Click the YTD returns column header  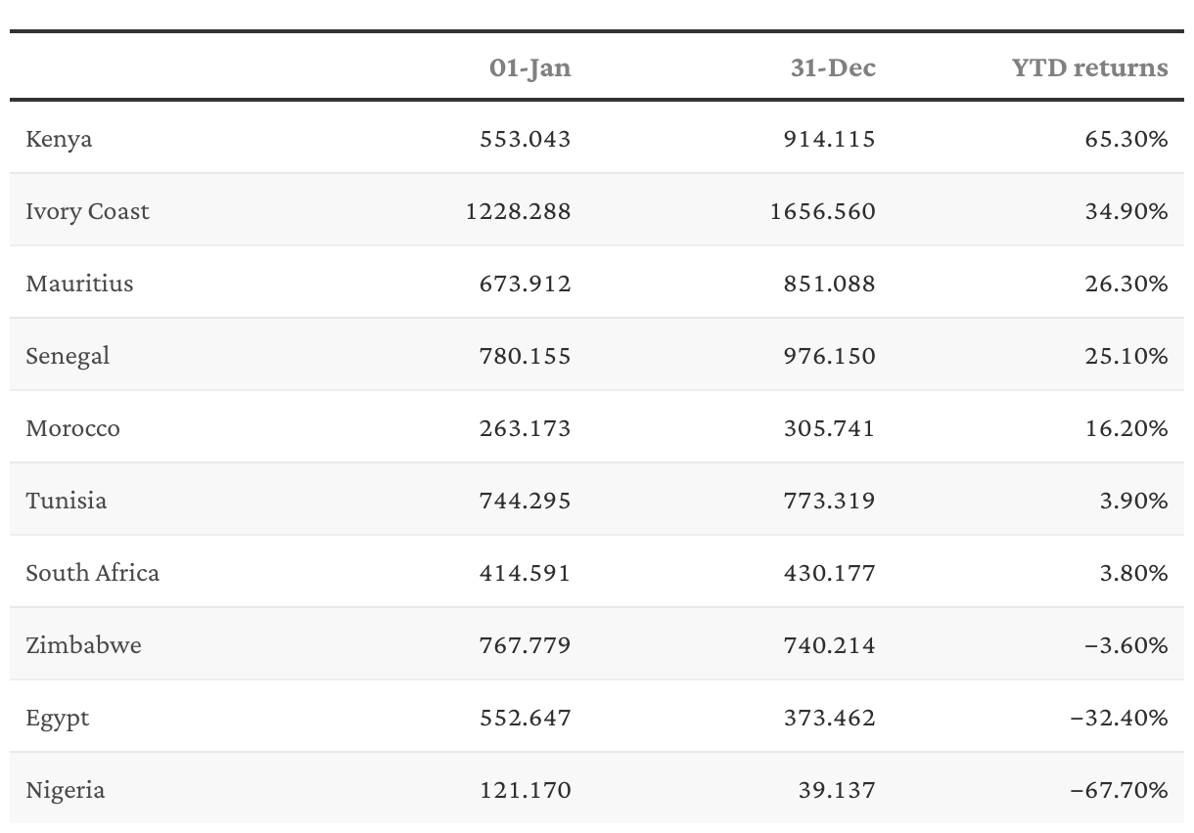tap(1090, 67)
